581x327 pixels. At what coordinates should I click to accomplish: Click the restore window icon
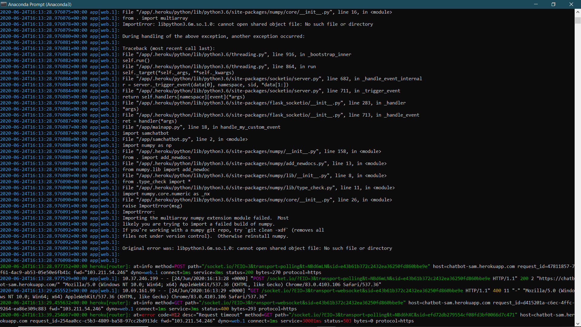(x=553, y=4)
